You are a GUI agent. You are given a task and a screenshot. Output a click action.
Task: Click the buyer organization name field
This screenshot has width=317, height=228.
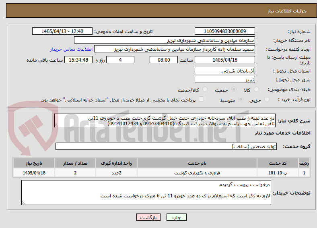(x=165, y=40)
